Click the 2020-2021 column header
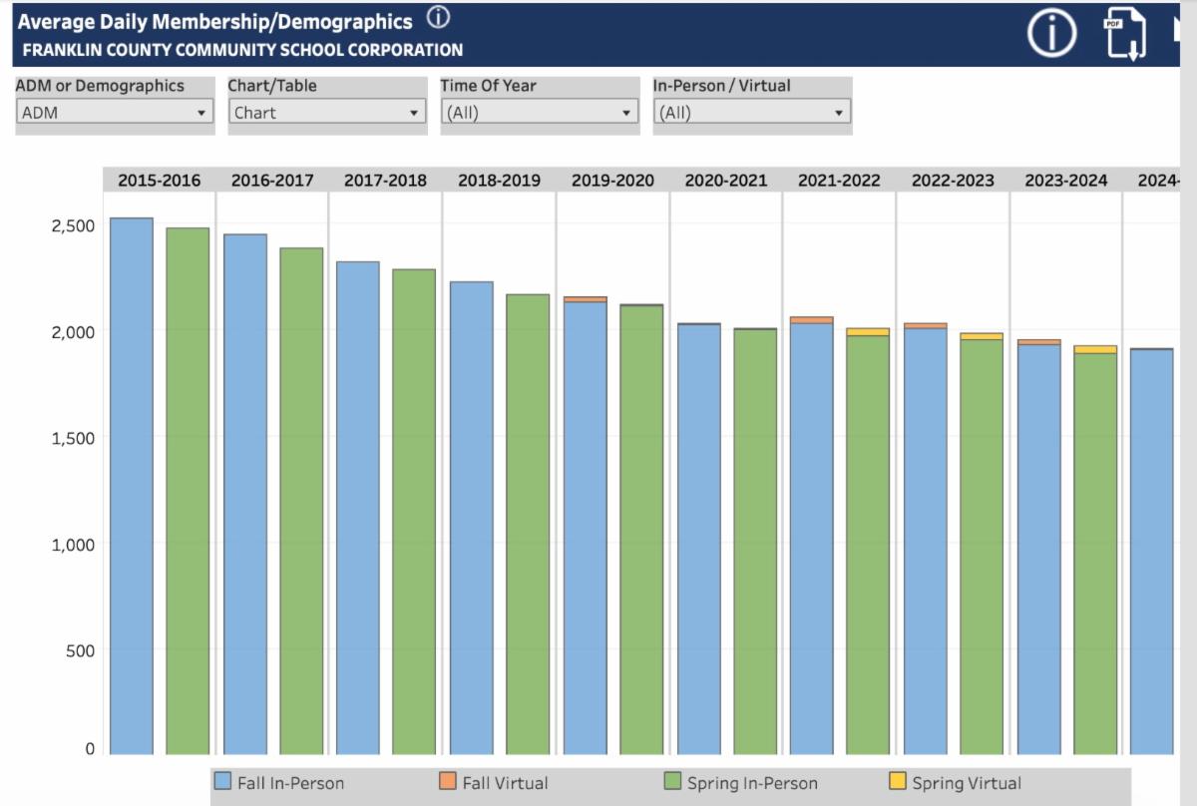This screenshot has height=806, width=1197. [x=726, y=181]
